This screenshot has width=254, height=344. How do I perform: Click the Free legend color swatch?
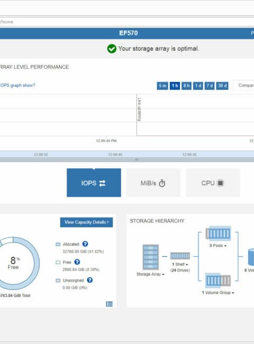(58, 262)
